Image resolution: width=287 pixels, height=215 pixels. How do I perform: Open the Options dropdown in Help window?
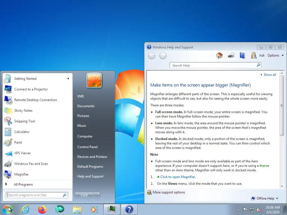pos(276,55)
